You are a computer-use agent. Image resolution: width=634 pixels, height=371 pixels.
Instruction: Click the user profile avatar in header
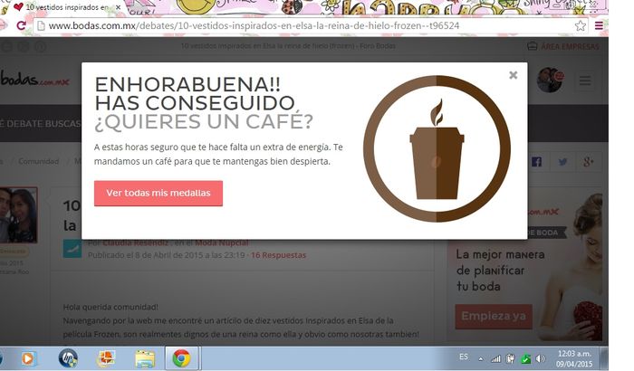pyautogui.click(x=549, y=81)
